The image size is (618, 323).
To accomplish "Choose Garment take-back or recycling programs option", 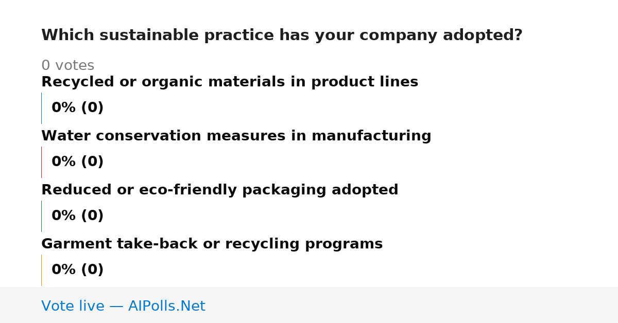I will (212, 244).
